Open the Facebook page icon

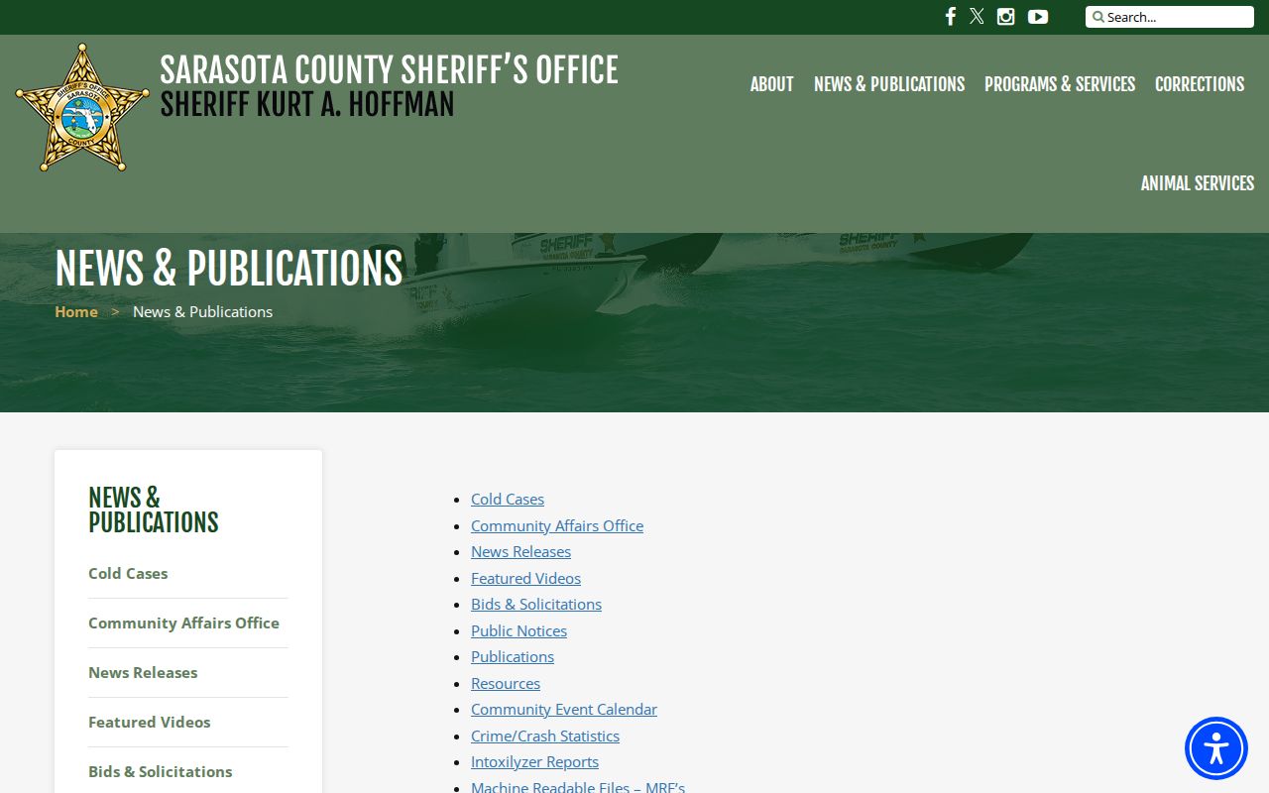[x=950, y=16]
